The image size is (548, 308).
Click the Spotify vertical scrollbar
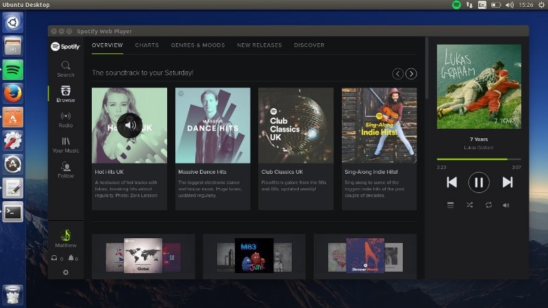[426, 68]
